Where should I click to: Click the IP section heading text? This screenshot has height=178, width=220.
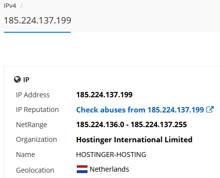pos(26,80)
